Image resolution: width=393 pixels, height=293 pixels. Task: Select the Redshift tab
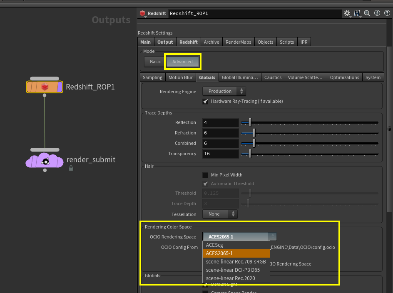(x=189, y=42)
